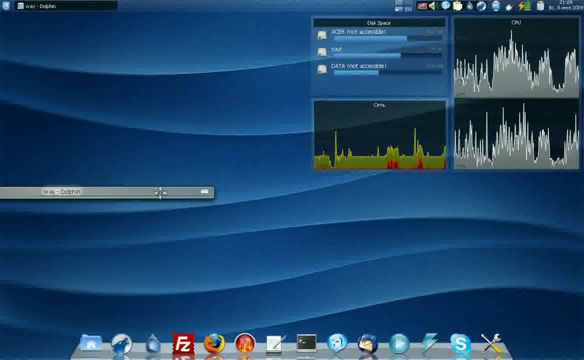Launch Thunderbird mail from the dock

[368, 343]
